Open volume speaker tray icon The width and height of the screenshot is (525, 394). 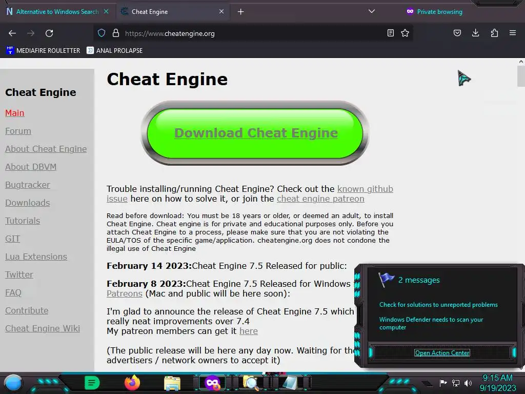(468, 383)
